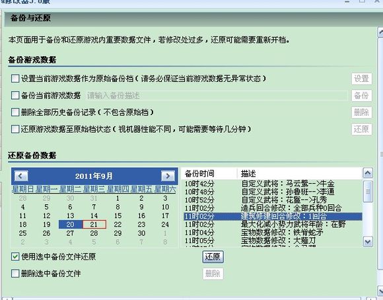Click the 还原 button below backup list
Viewport: 383px width, 300px height.
tap(213, 257)
